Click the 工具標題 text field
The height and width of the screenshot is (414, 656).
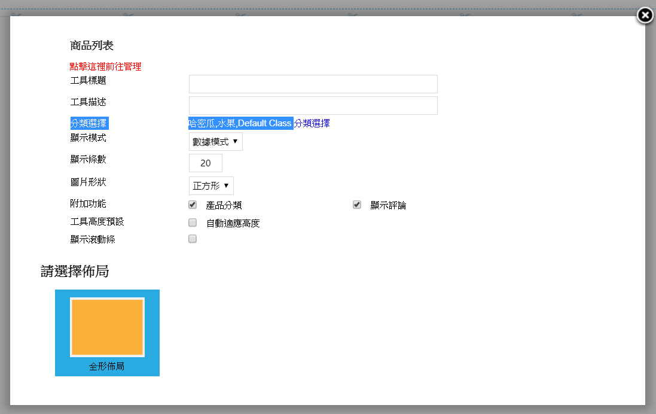click(x=313, y=84)
